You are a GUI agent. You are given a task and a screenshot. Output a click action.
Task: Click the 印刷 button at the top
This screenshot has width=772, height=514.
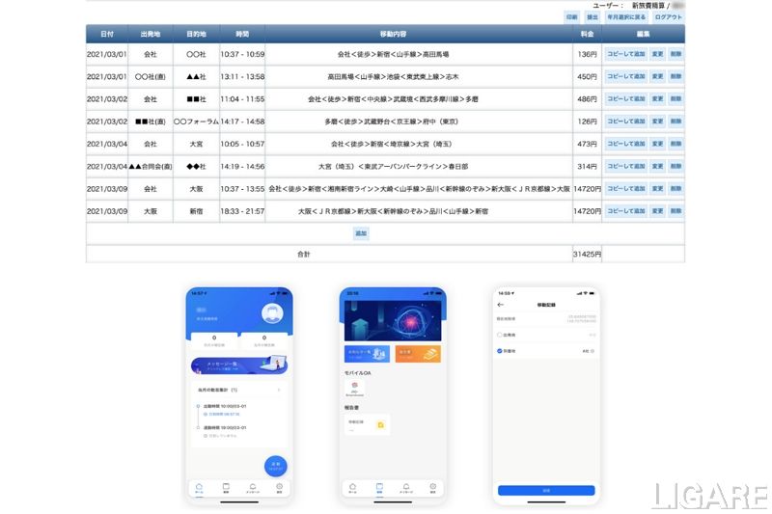pyautogui.click(x=572, y=17)
